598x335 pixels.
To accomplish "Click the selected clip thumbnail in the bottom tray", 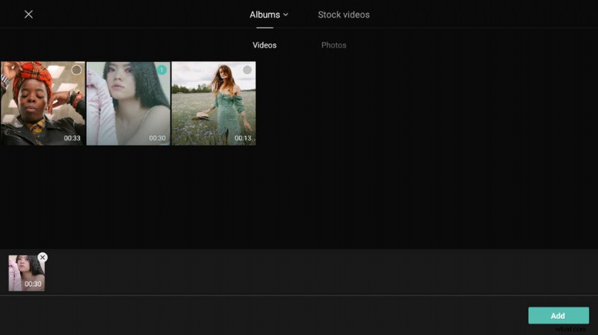I will (x=25, y=270).
